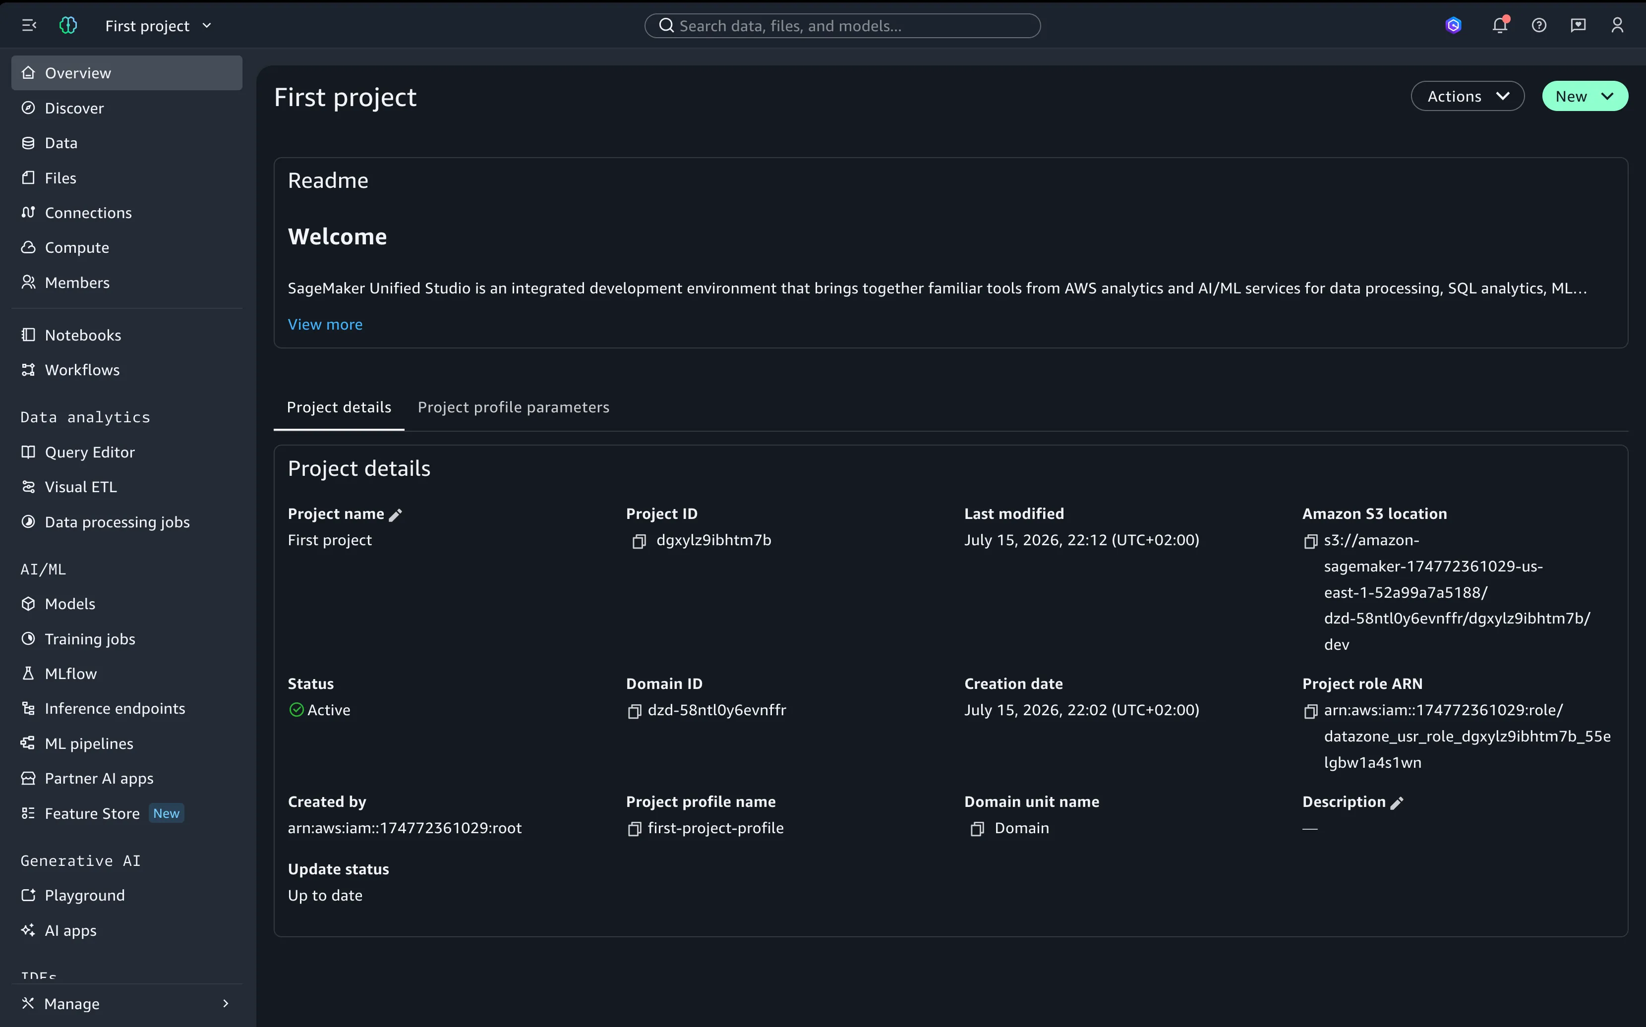Open the feedback chat icon

click(1578, 26)
